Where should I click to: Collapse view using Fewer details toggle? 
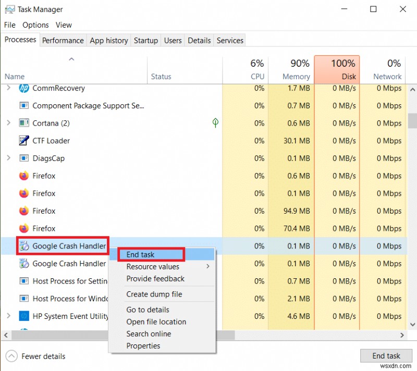click(x=36, y=356)
